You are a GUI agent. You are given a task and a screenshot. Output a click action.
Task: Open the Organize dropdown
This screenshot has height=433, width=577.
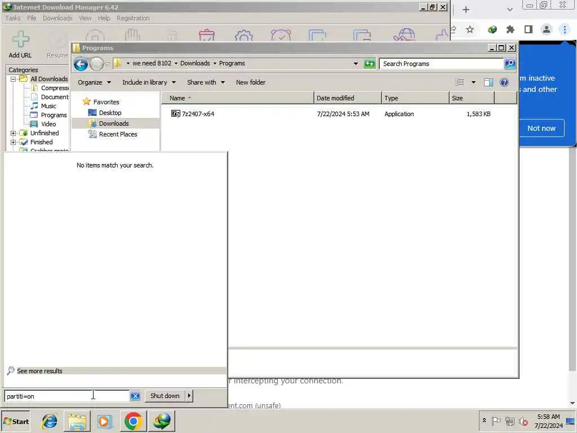click(94, 82)
